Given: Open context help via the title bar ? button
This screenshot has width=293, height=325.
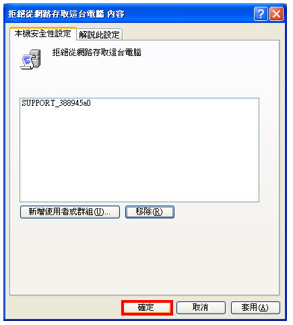Looking at the screenshot, I should pyautogui.click(x=261, y=14).
